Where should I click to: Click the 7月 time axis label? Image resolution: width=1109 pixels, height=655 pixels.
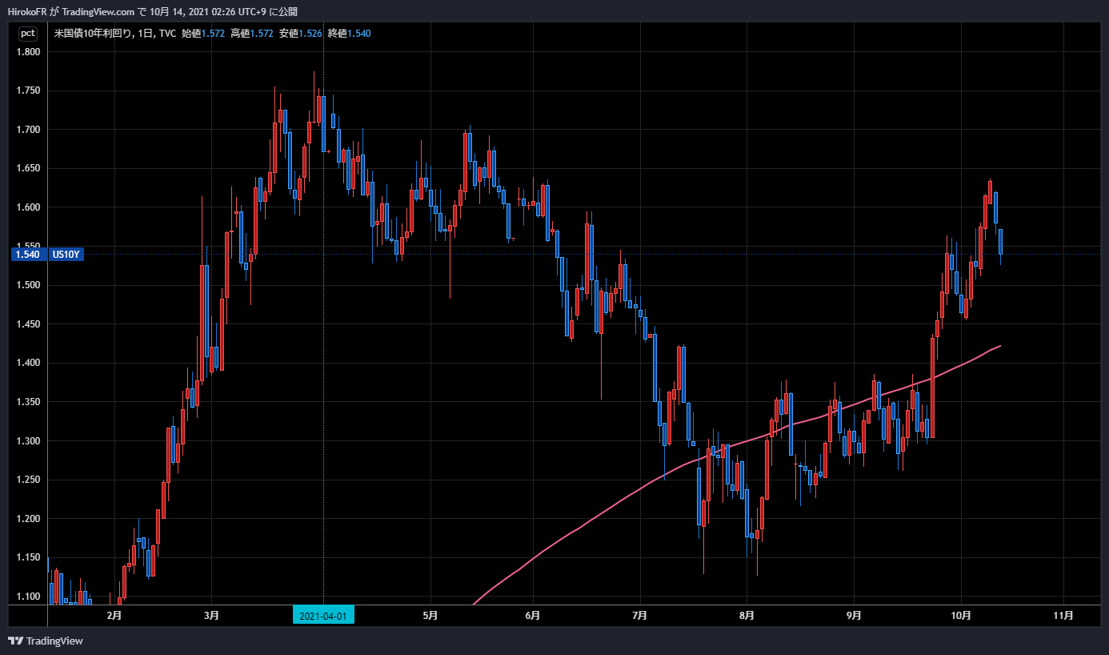tap(639, 616)
